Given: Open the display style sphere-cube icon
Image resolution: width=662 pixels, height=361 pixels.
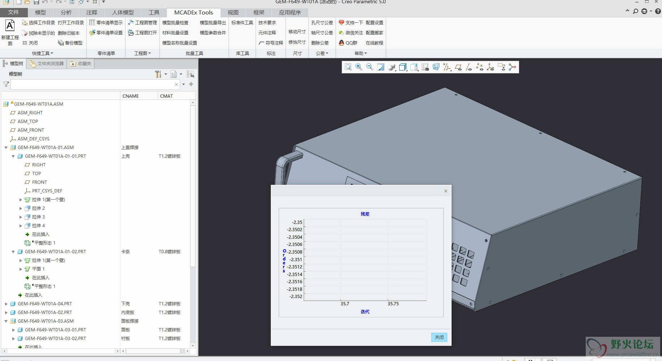Looking at the screenshot, I should pyautogui.click(x=392, y=67).
